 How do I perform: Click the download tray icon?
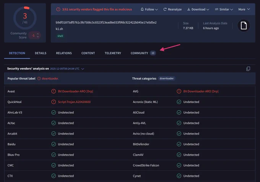pyautogui.click(x=189, y=10)
